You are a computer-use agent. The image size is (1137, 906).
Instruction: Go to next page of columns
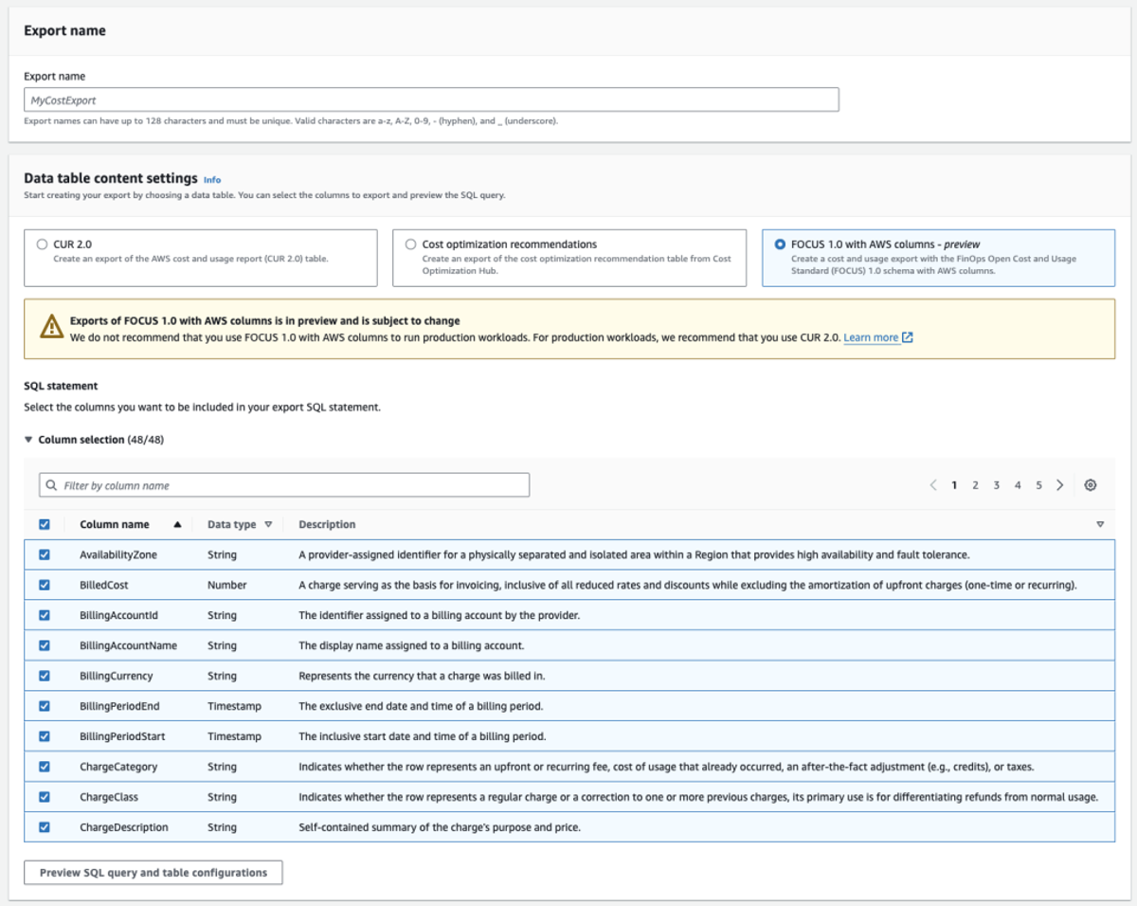point(1060,485)
